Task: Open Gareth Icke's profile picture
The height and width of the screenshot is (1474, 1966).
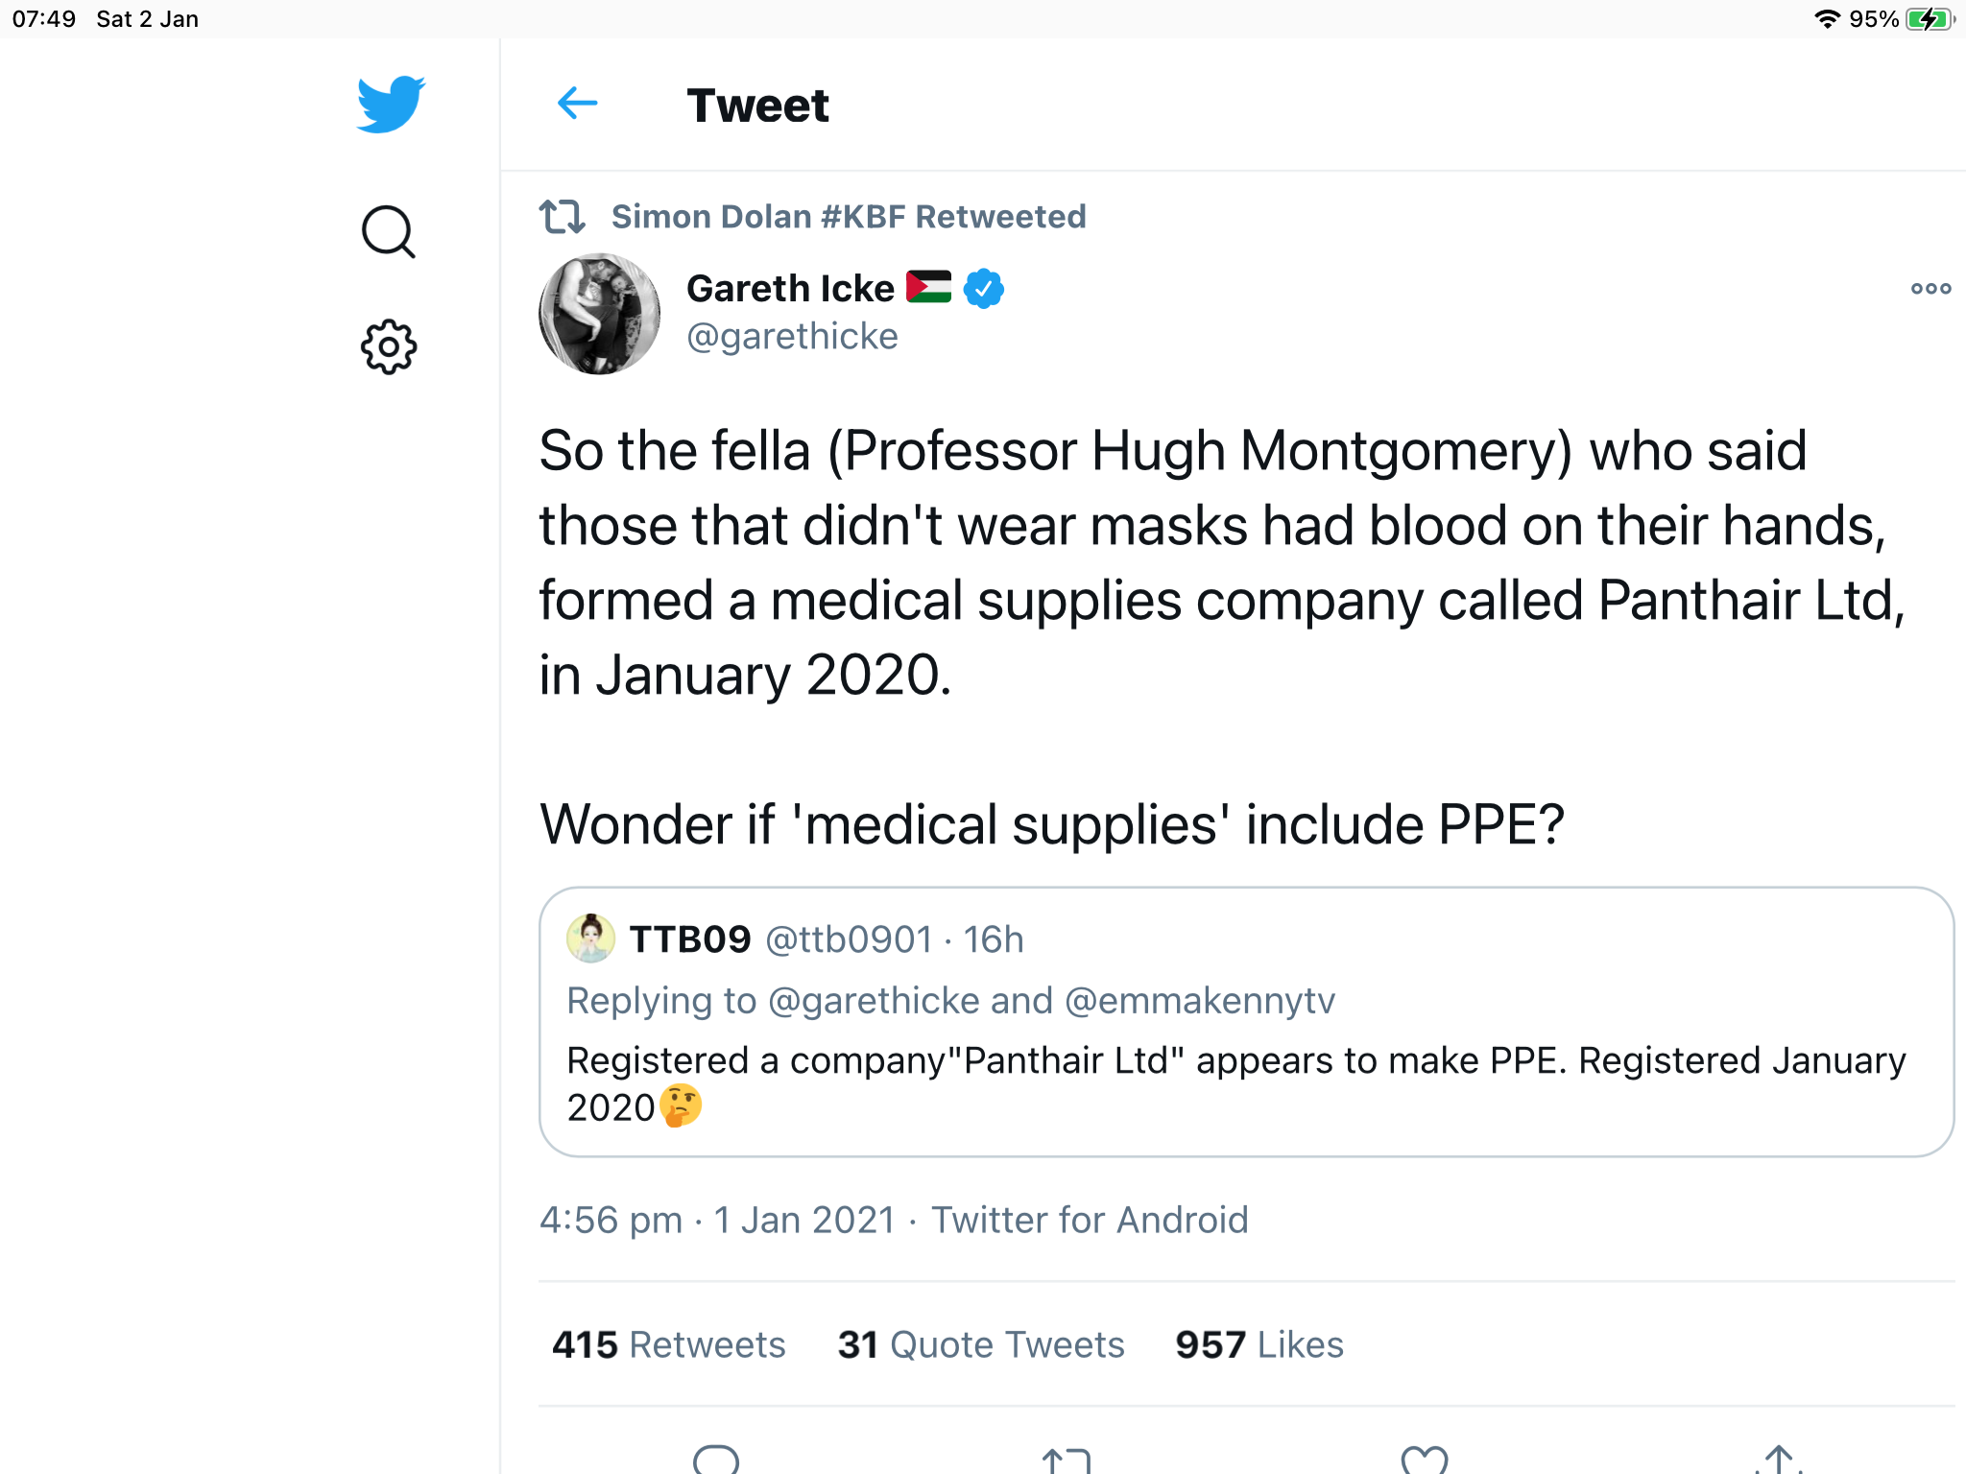Action: pos(600,314)
